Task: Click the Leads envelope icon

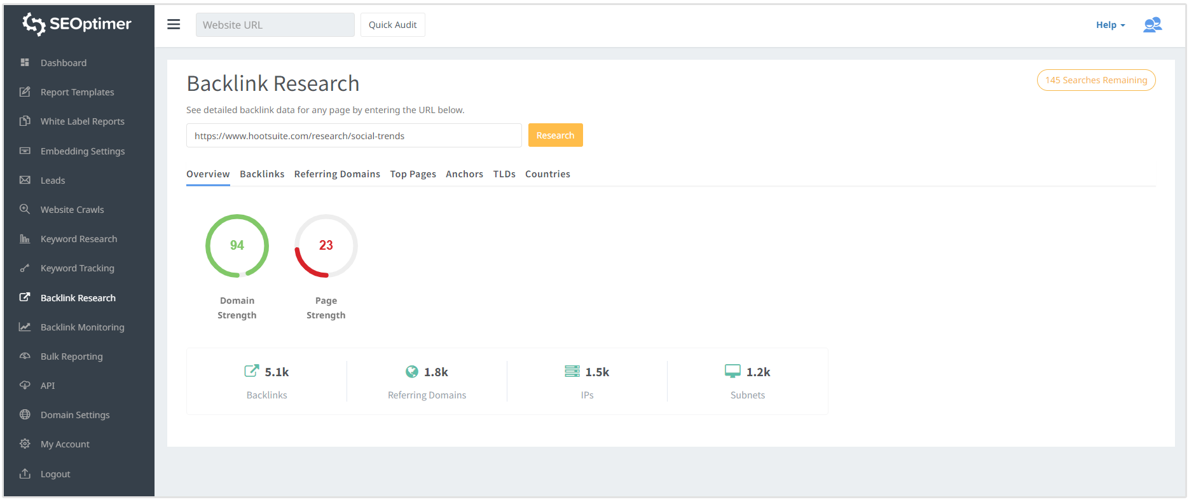Action: [x=25, y=180]
